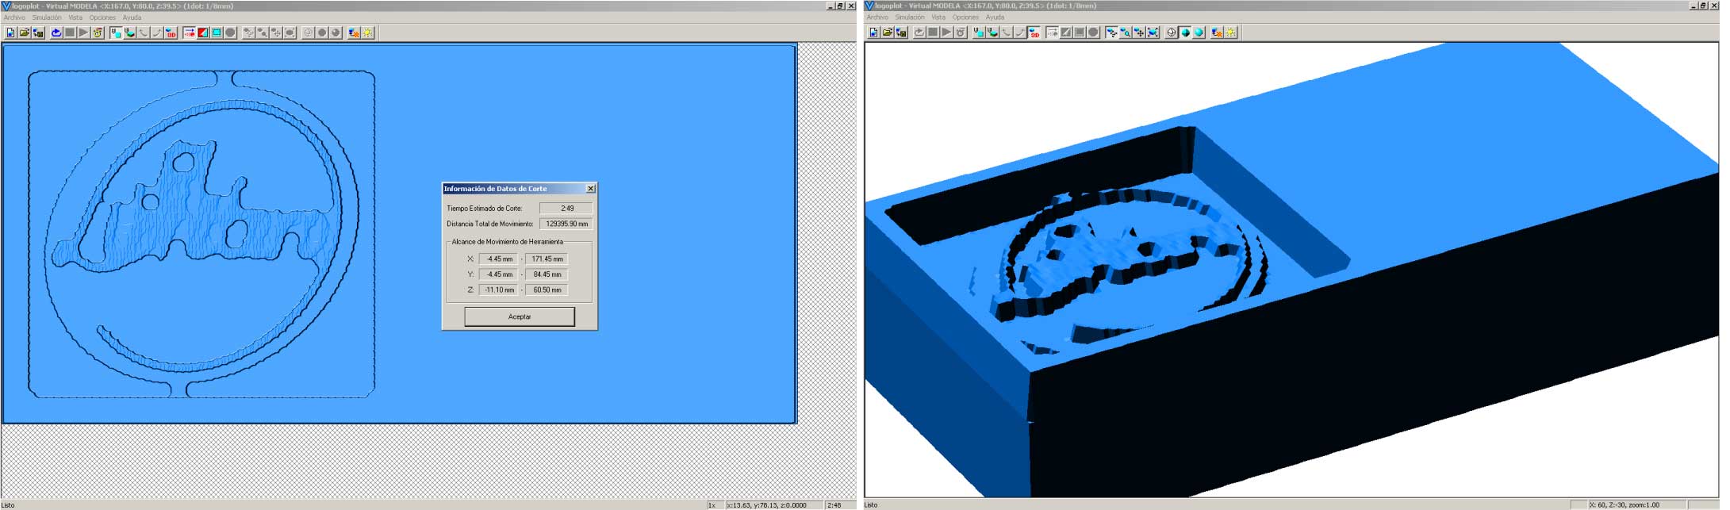Click the blue redo-cutting arrow icon in left window
The width and height of the screenshot is (1730, 510).
click(x=56, y=33)
